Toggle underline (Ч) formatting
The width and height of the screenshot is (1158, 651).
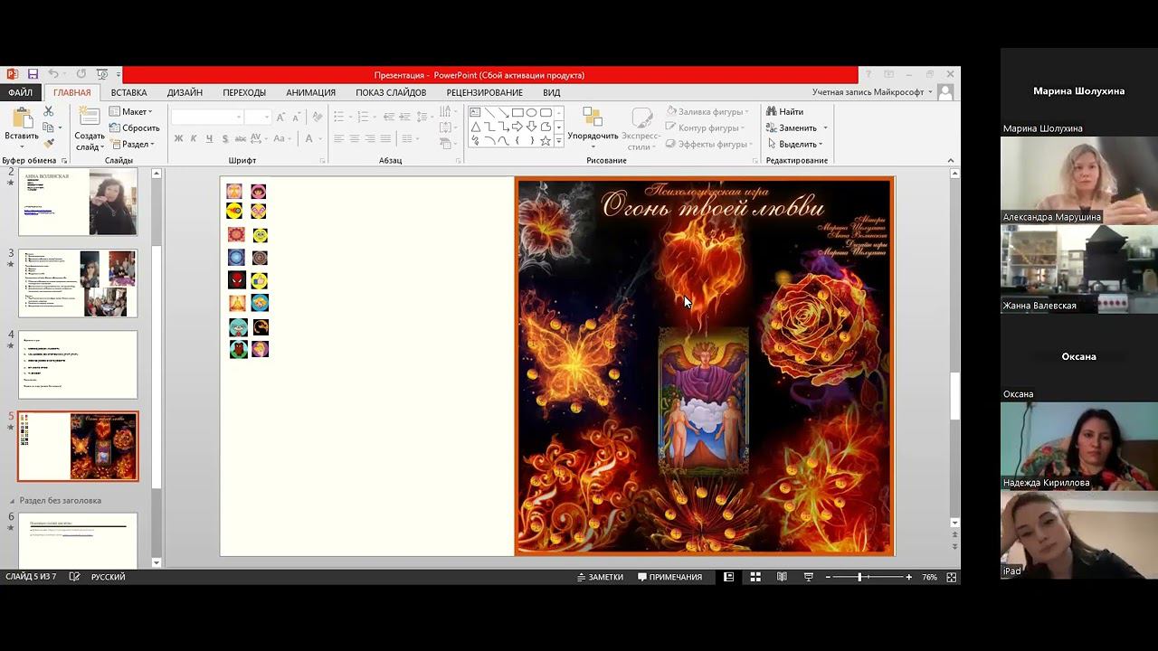coord(209,138)
